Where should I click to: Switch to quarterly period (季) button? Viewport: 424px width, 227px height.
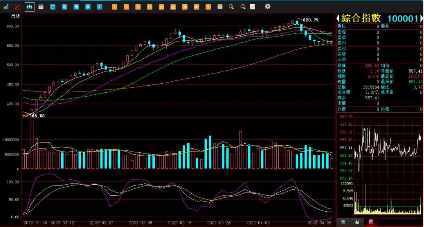click(88, 7)
